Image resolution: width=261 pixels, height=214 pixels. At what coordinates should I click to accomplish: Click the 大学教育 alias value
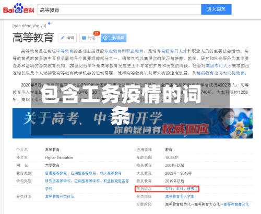click(x=52, y=165)
